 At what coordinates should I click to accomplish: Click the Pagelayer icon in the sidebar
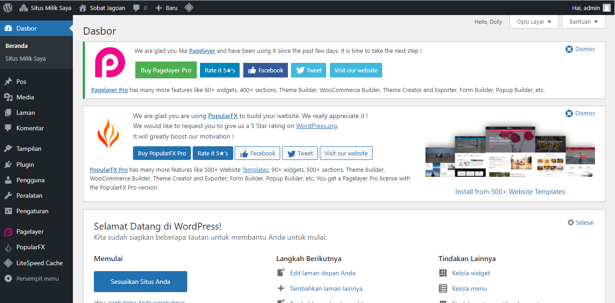coord(8,232)
